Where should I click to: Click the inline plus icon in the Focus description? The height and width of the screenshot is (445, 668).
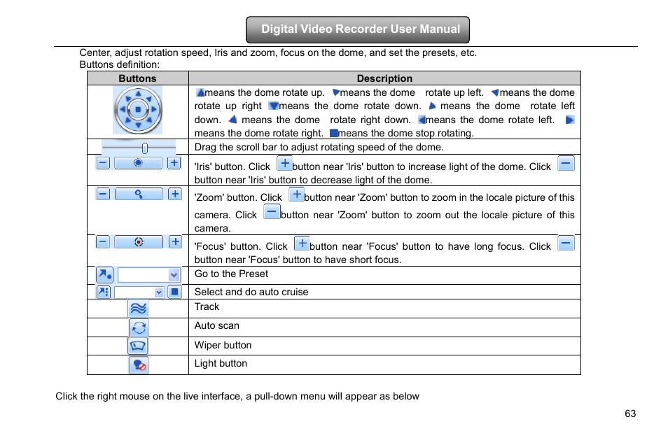[x=302, y=243]
